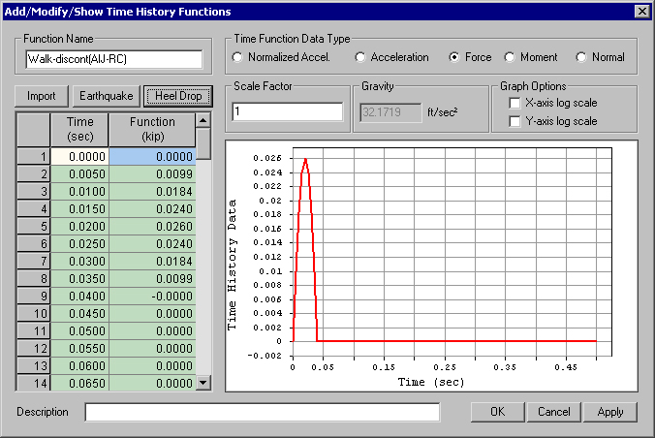Select the Normalized Accel. radio button
The height and width of the screenshot is (438, 655).
(x=237, y=57)
